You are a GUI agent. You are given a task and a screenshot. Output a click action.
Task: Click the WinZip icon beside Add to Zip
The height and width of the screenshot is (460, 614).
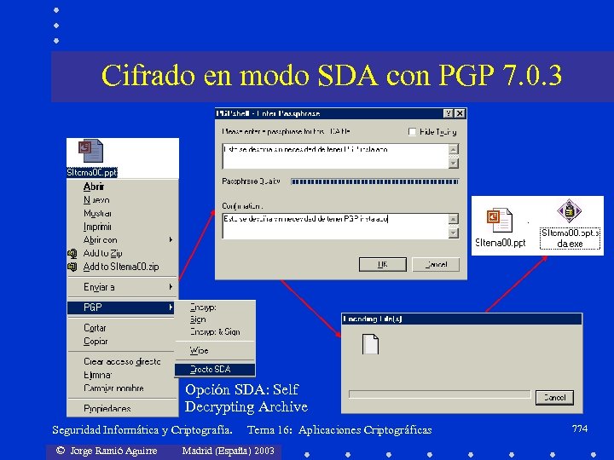coord(72,254)
